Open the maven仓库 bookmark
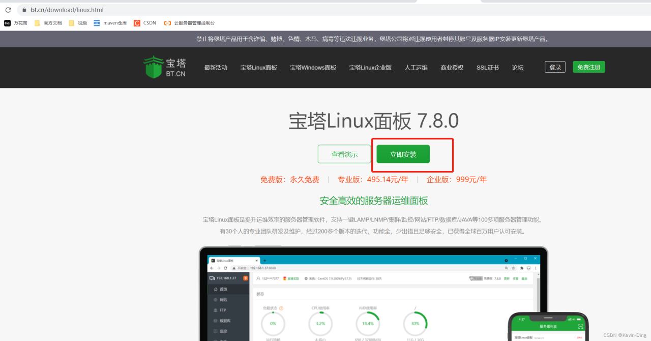 pos(110,23)
